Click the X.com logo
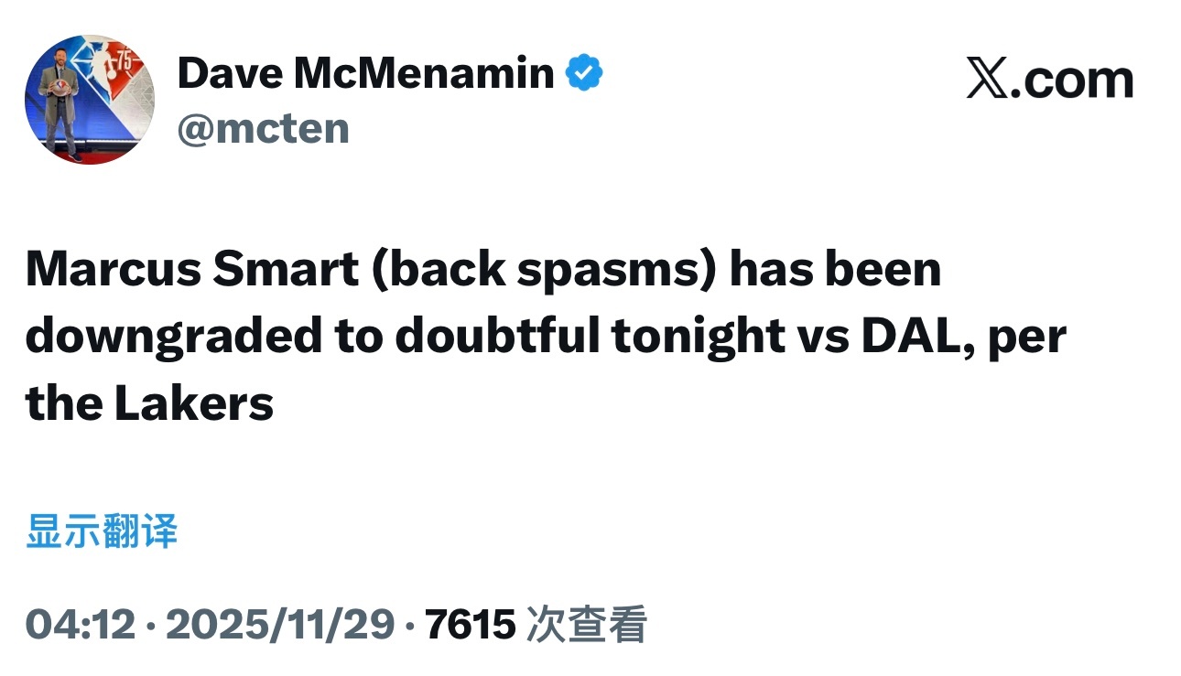The height and width of the screenshot is (676, 1181). click(1051, 78)
